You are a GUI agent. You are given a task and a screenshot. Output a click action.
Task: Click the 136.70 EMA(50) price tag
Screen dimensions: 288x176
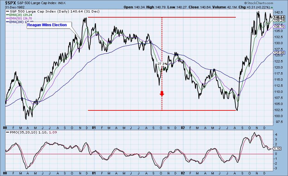[x=279, y=27]
